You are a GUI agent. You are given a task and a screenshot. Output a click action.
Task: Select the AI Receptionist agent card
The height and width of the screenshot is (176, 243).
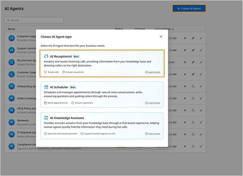coord(102,64)
